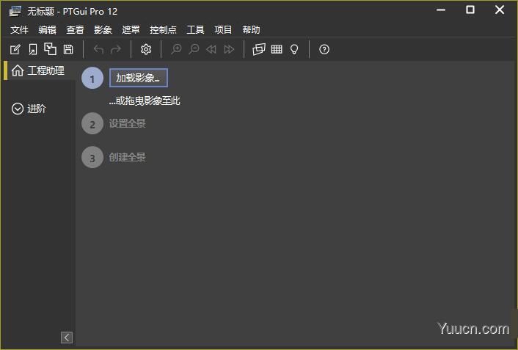
Task: Open the 工具 menu
Action: (195, 30)
